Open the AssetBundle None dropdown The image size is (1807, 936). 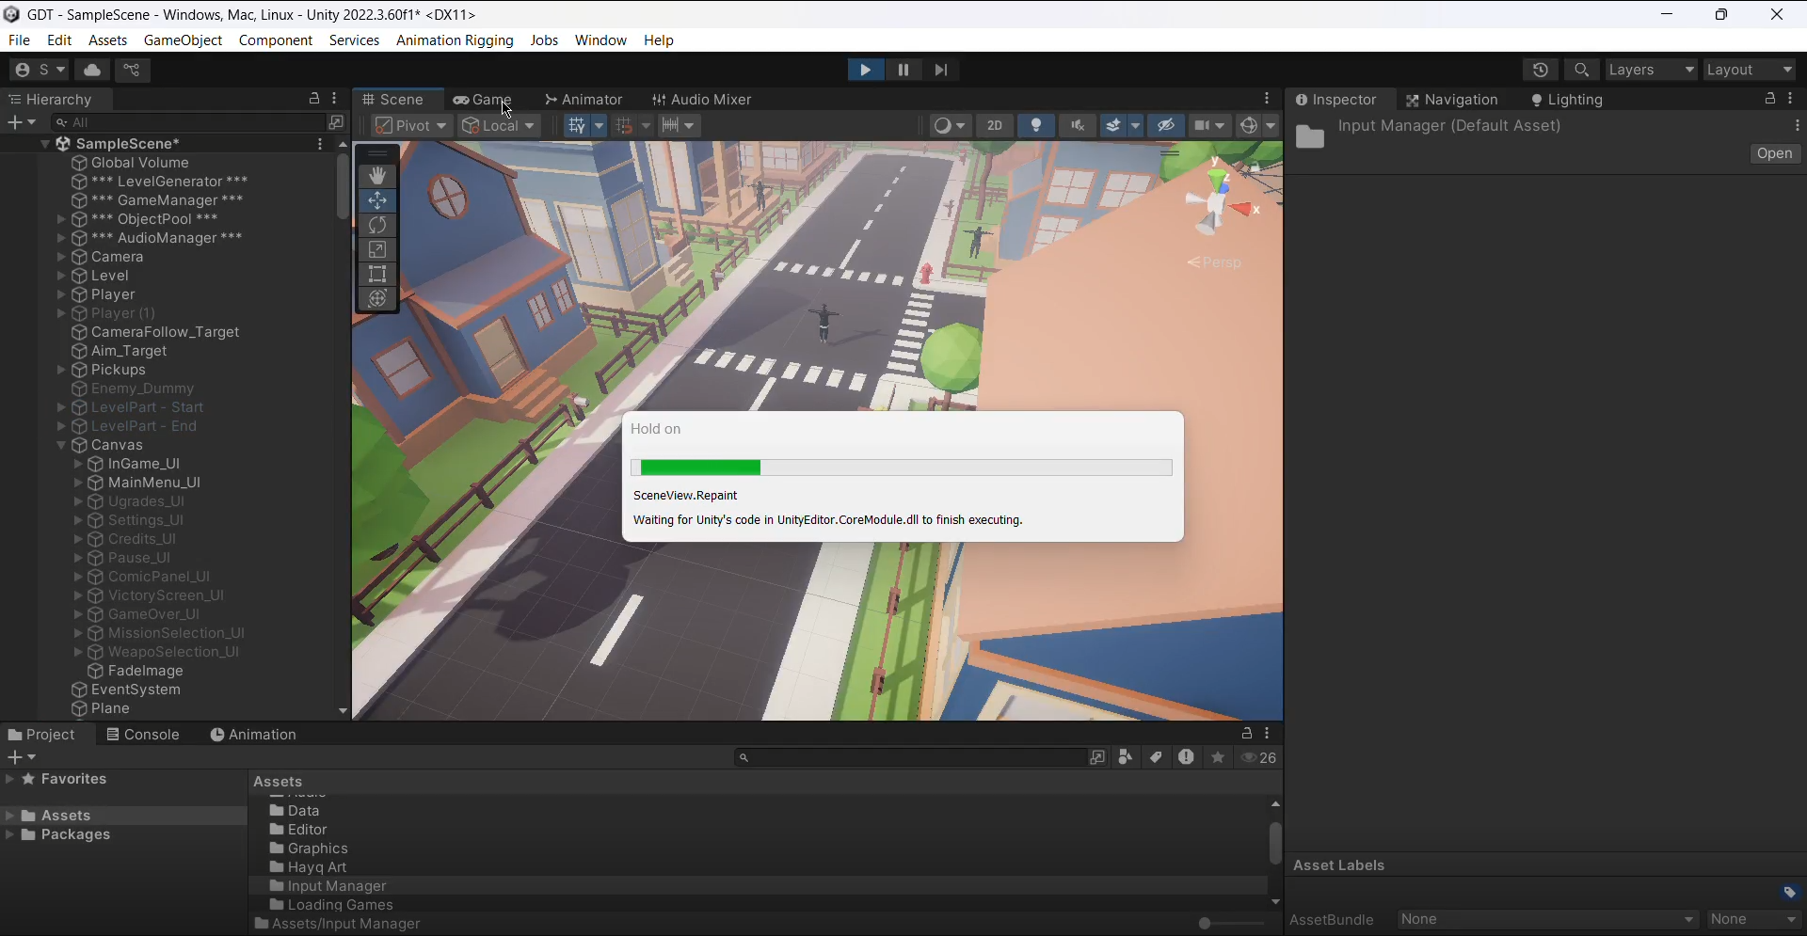(x=1548, y=919)
